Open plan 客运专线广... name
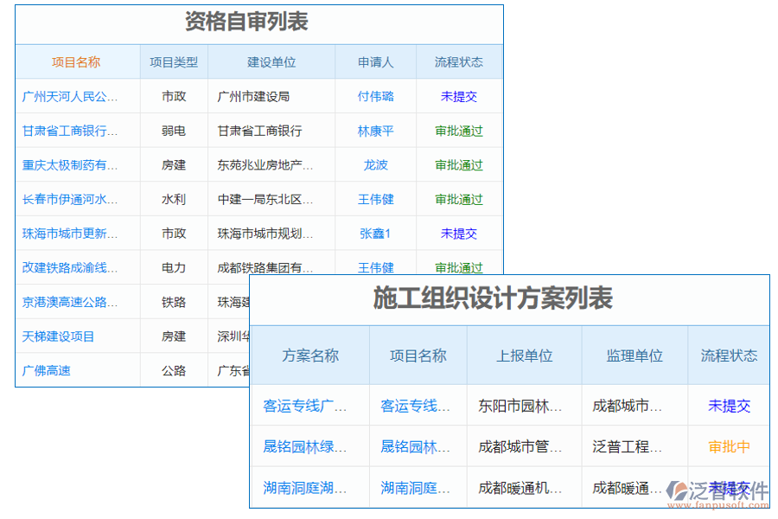This screenshot has height=519, width=778. (x=307, y=405)
